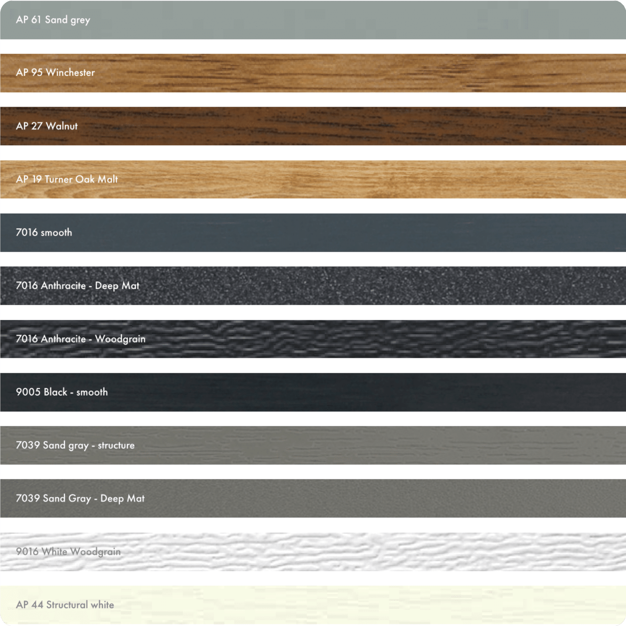
Task: Select the 9005 Black smooth swatch
Action: 313,392
